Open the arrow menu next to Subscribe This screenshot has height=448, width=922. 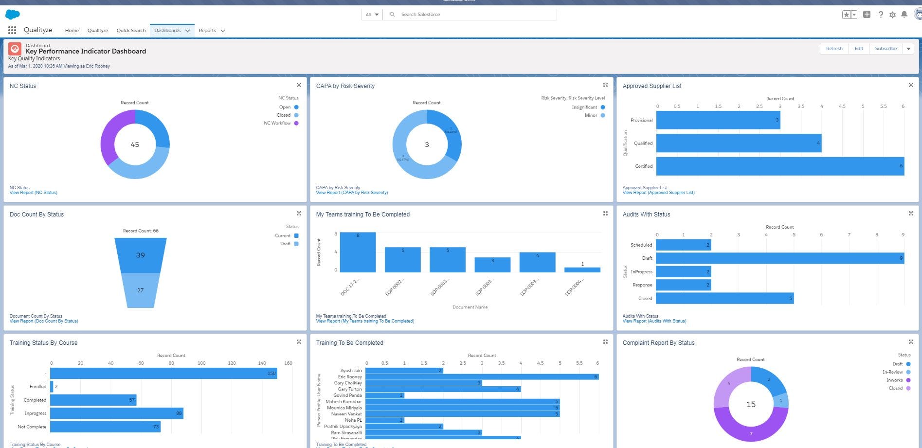click(x=908, y=48)
